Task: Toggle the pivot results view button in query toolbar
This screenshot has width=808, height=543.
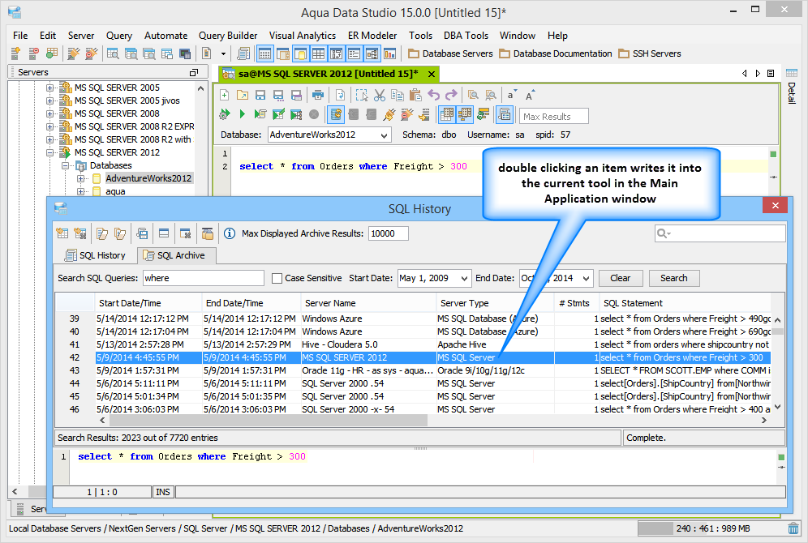Action: (x=464, y=114)
